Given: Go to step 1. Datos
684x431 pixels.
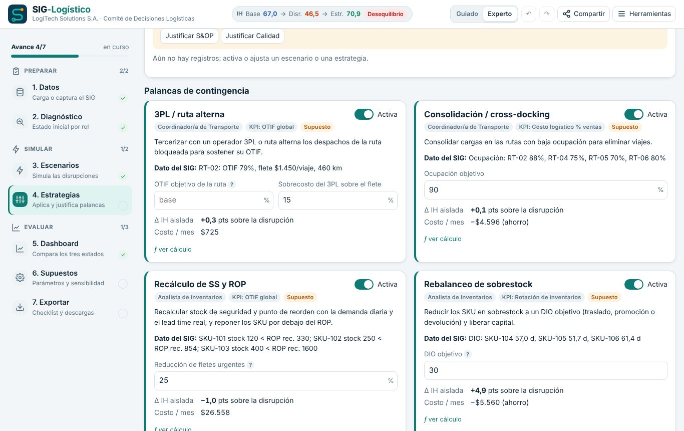Looking at the screenshot, I should (70, 92).
